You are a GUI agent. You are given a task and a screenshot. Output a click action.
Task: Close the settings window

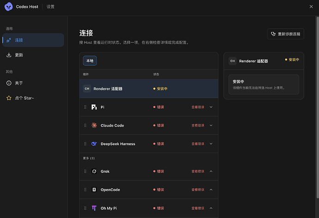(x=311, y=7)
